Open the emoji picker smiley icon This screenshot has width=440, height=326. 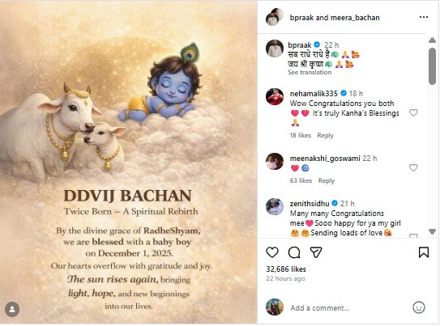coord(419,307)
